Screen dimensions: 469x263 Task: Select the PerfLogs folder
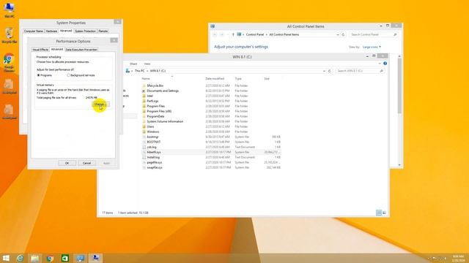[x=152, y=101]
